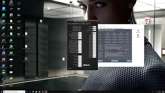Launch Core Temp desktop shortcut

point(11,15)
